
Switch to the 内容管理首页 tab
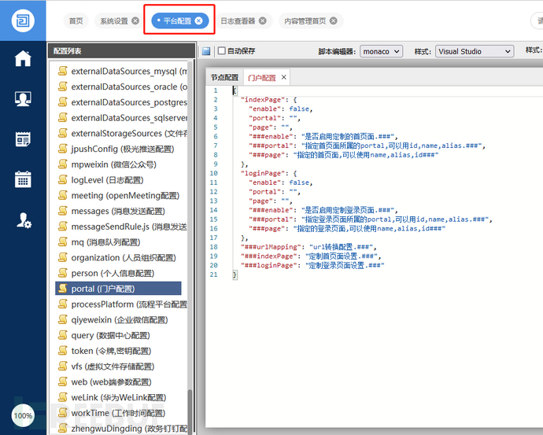coord(305,20)
